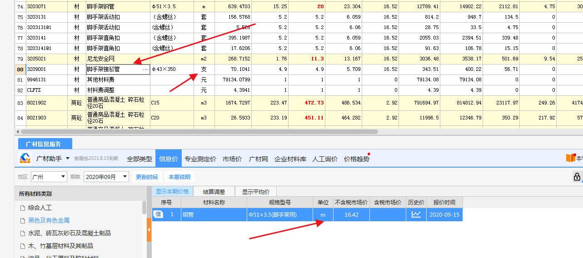Click the 2020-09-15 date cell

pyautogui.click(x=444, y=214)
